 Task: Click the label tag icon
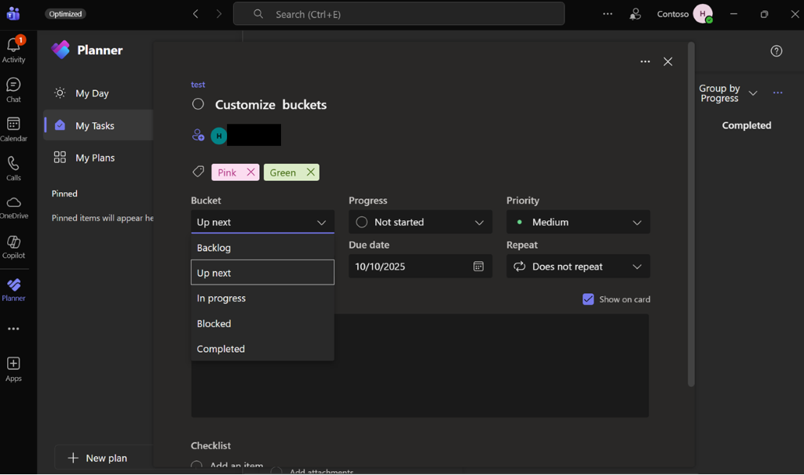198,172
